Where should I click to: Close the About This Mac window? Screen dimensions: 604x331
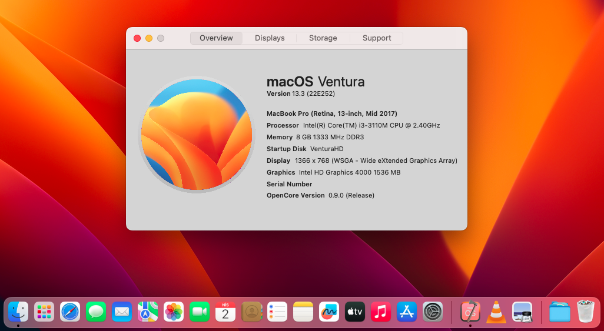click(x=137, y=38)
